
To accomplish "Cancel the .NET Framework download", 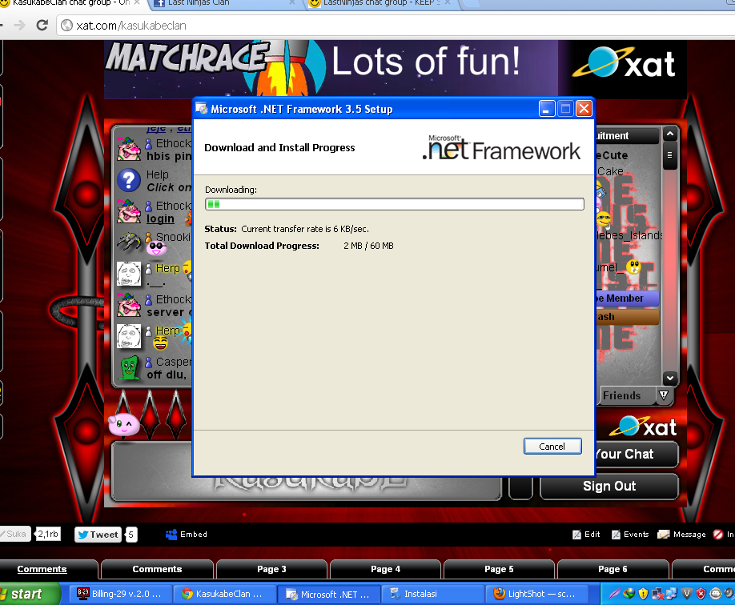I will click(x=552, y=446).
